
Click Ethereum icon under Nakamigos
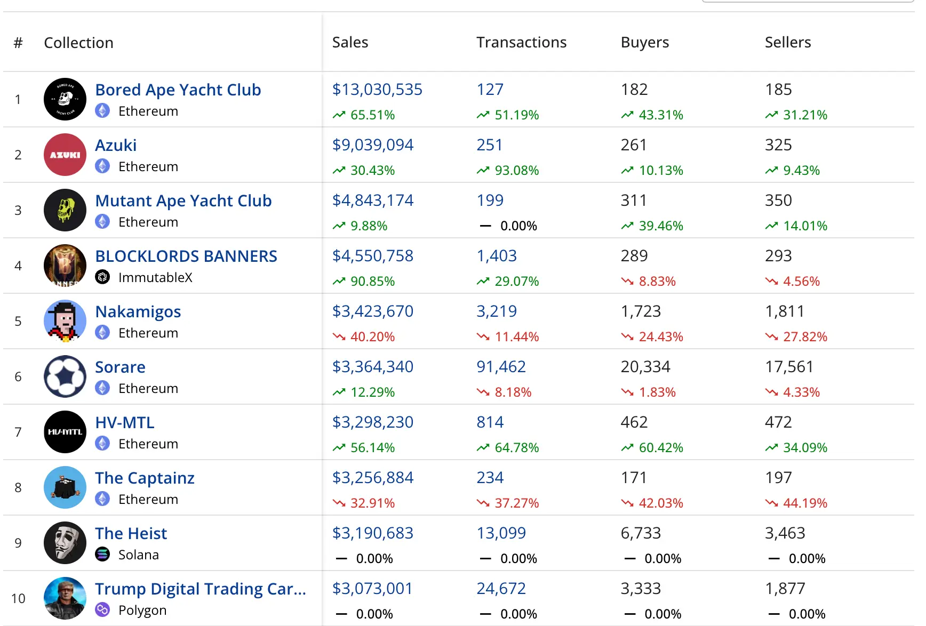[102, 333]
